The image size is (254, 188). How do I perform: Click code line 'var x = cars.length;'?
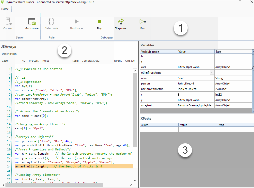point(32,154)
